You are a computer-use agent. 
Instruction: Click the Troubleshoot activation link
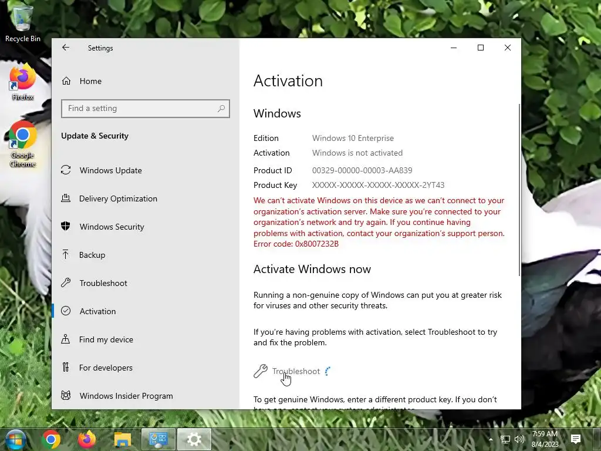296,371
